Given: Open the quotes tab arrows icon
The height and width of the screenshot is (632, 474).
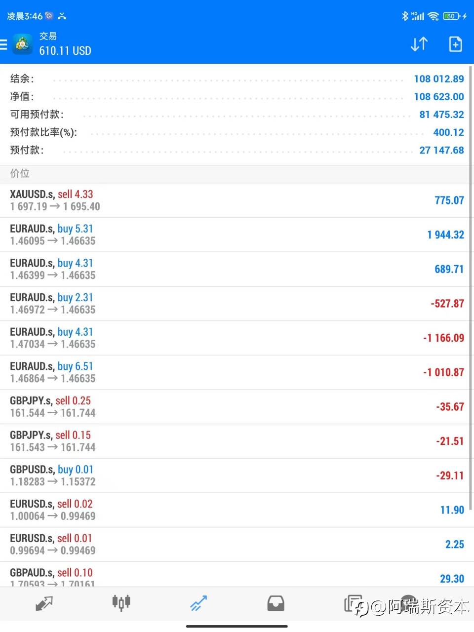Looking at the screenshot, I should click(44, 603).
